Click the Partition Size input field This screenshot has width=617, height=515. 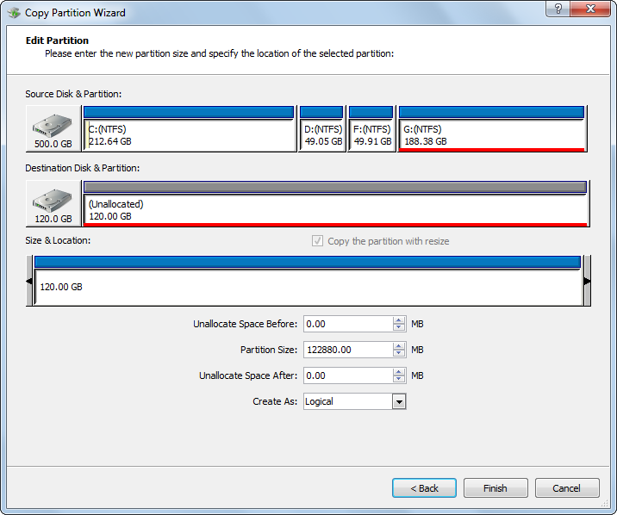point(348,350)
